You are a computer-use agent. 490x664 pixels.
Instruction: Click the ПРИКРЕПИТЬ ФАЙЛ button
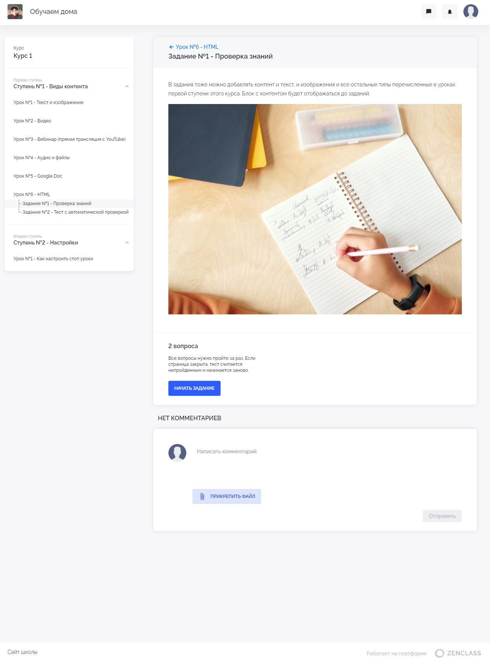[x=227, y=496]
